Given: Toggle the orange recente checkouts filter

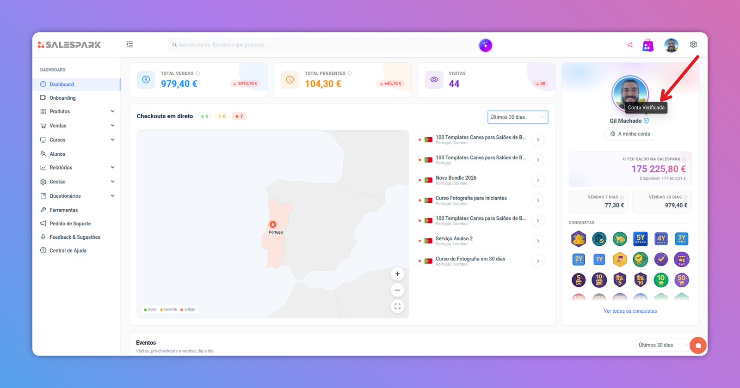Looking at the screenshot, I should click(222, 116).
